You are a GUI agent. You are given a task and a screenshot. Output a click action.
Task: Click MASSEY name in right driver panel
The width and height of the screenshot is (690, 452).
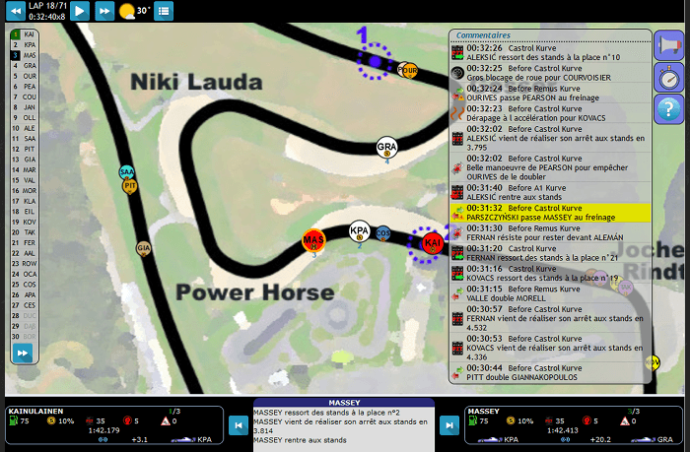(484, 412)
